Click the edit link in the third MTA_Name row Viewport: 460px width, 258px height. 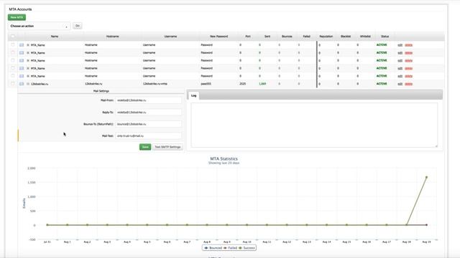tap(400, 60)
